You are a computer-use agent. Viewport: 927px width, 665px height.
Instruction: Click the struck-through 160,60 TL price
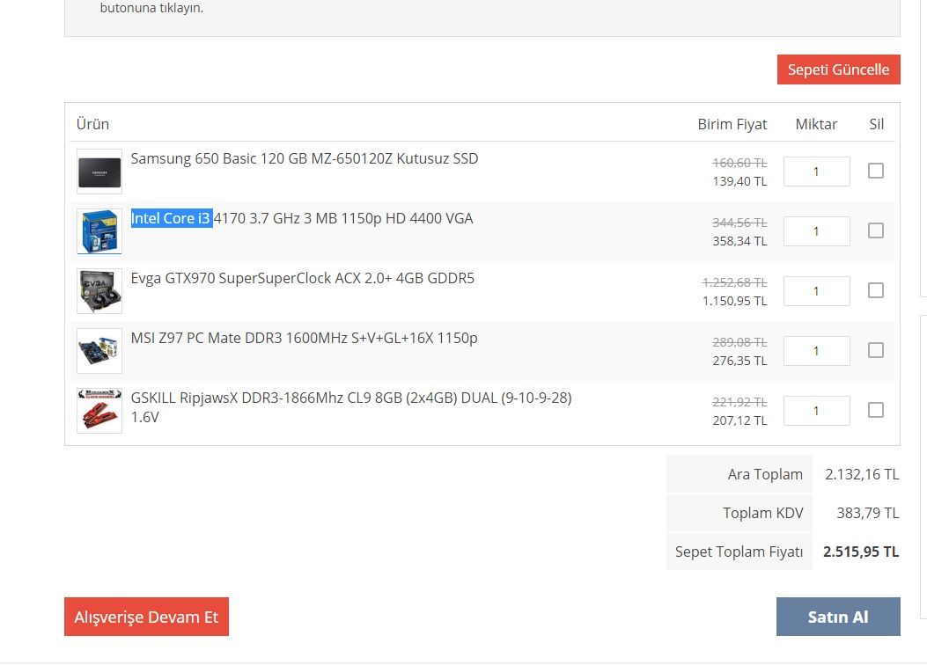coord(740,163)
